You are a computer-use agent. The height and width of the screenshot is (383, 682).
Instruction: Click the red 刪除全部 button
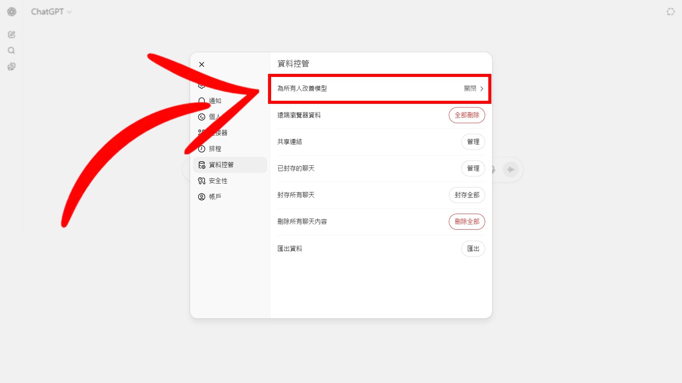[x=467, y=222]
